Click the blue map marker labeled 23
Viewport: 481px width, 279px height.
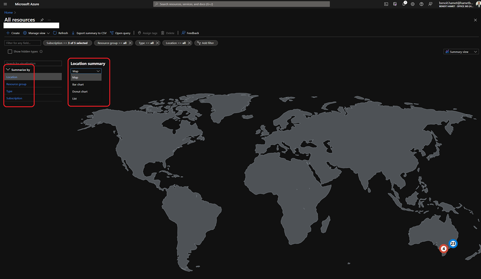(453, 243)
